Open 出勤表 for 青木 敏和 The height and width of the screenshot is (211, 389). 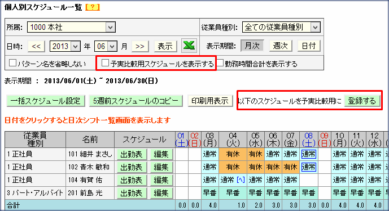(x=132, y=167)
